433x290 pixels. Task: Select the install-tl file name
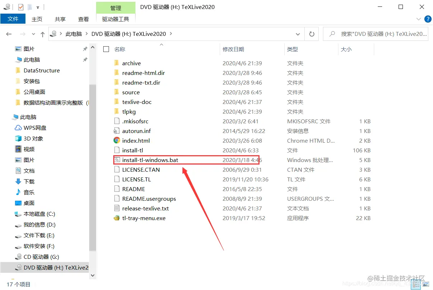click(133, 150)
